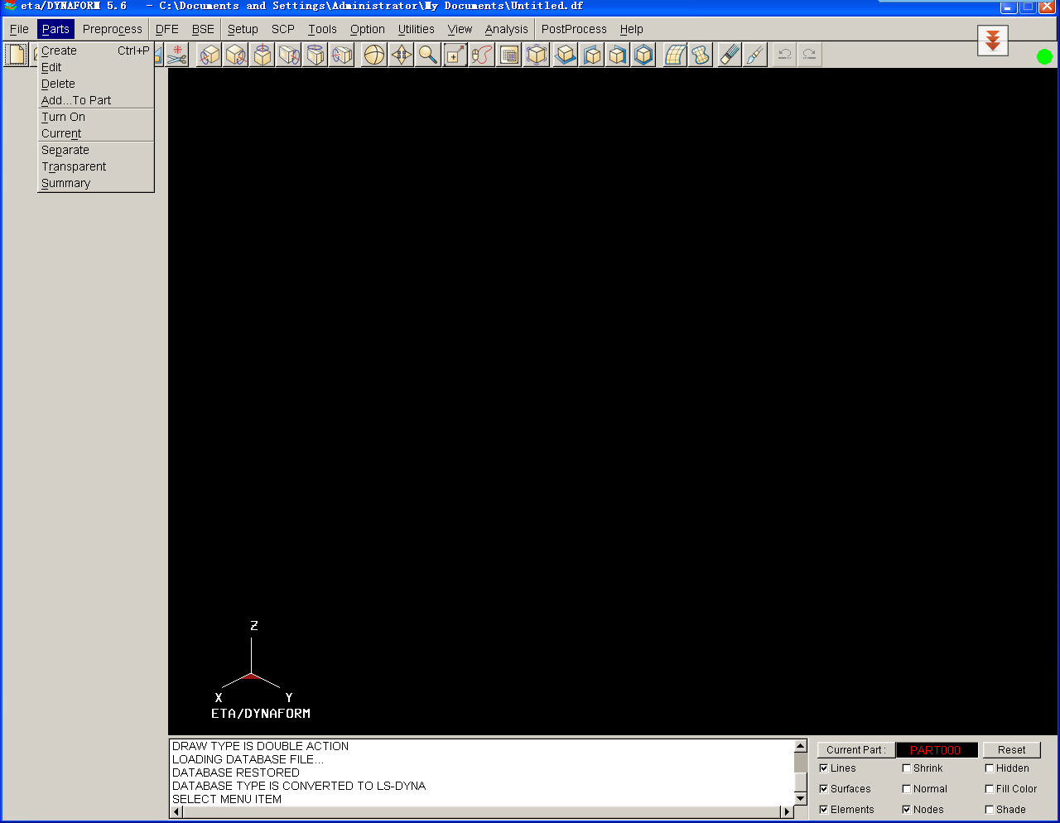Click the thin paintbrush Redraw icon
Image resolution: width=1060 pixels, height=823 pixels.
tap(755, 55)
